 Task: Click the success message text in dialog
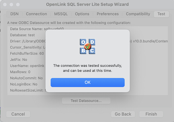pyautogui.click(x=88, y=68)
